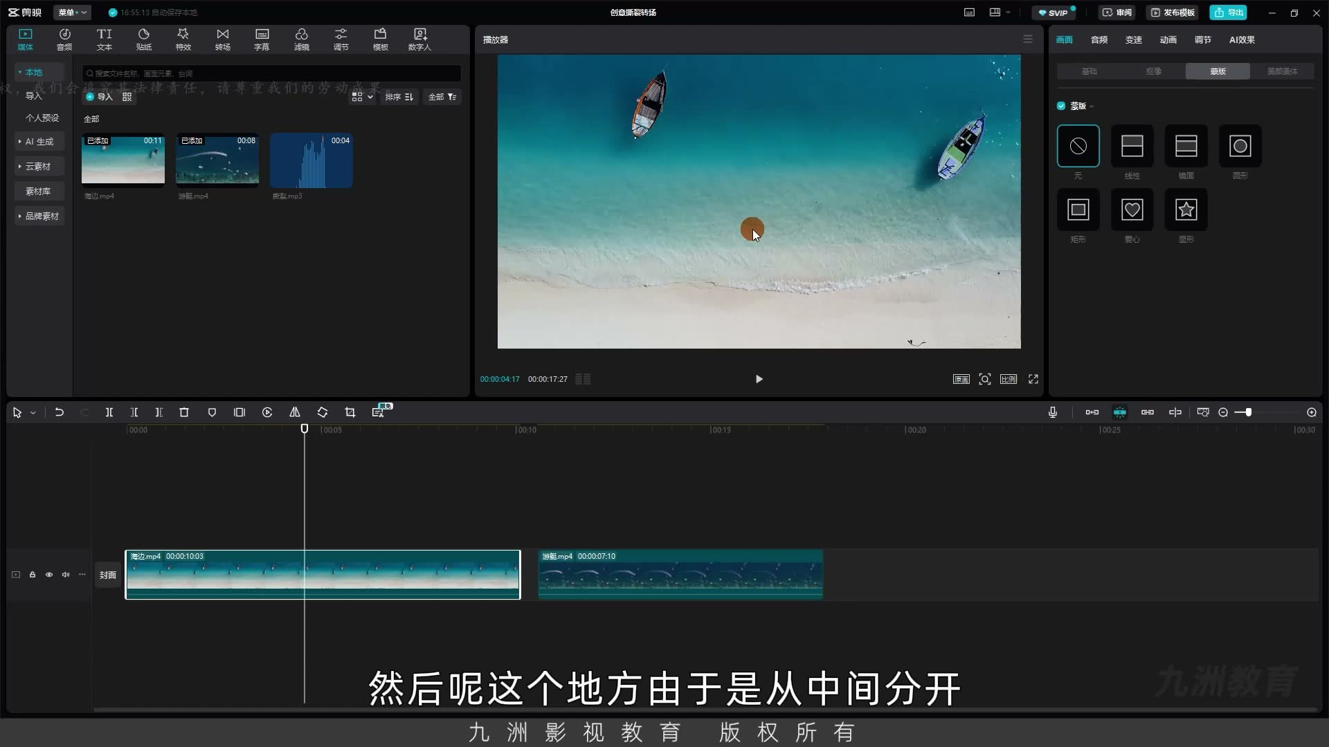Expand the 云素材 cloud materials section
The width and height of the screenshot is (1329, 747).
pyautogui.click(x=39, y=166)
